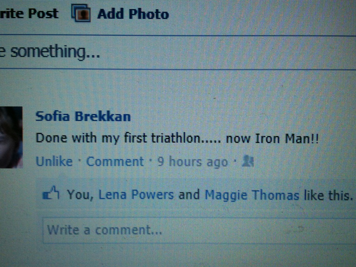Click the word 'and' between liker names

189,195
